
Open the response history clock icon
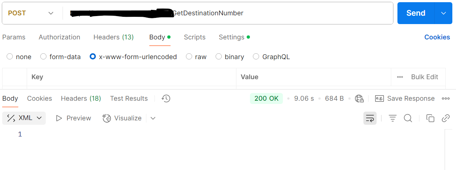click(x=166, y=98)
